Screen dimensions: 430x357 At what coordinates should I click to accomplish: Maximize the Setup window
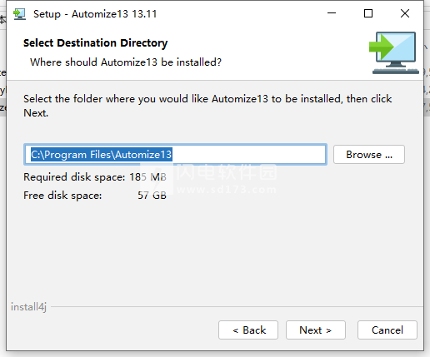pos(368,13)
